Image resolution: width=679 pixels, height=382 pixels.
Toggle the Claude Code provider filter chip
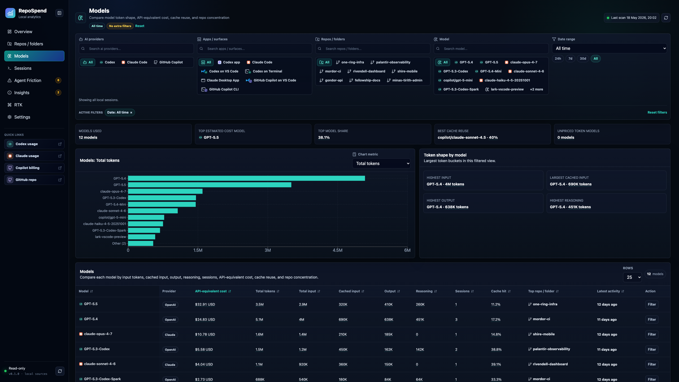[x=134, y=62]
